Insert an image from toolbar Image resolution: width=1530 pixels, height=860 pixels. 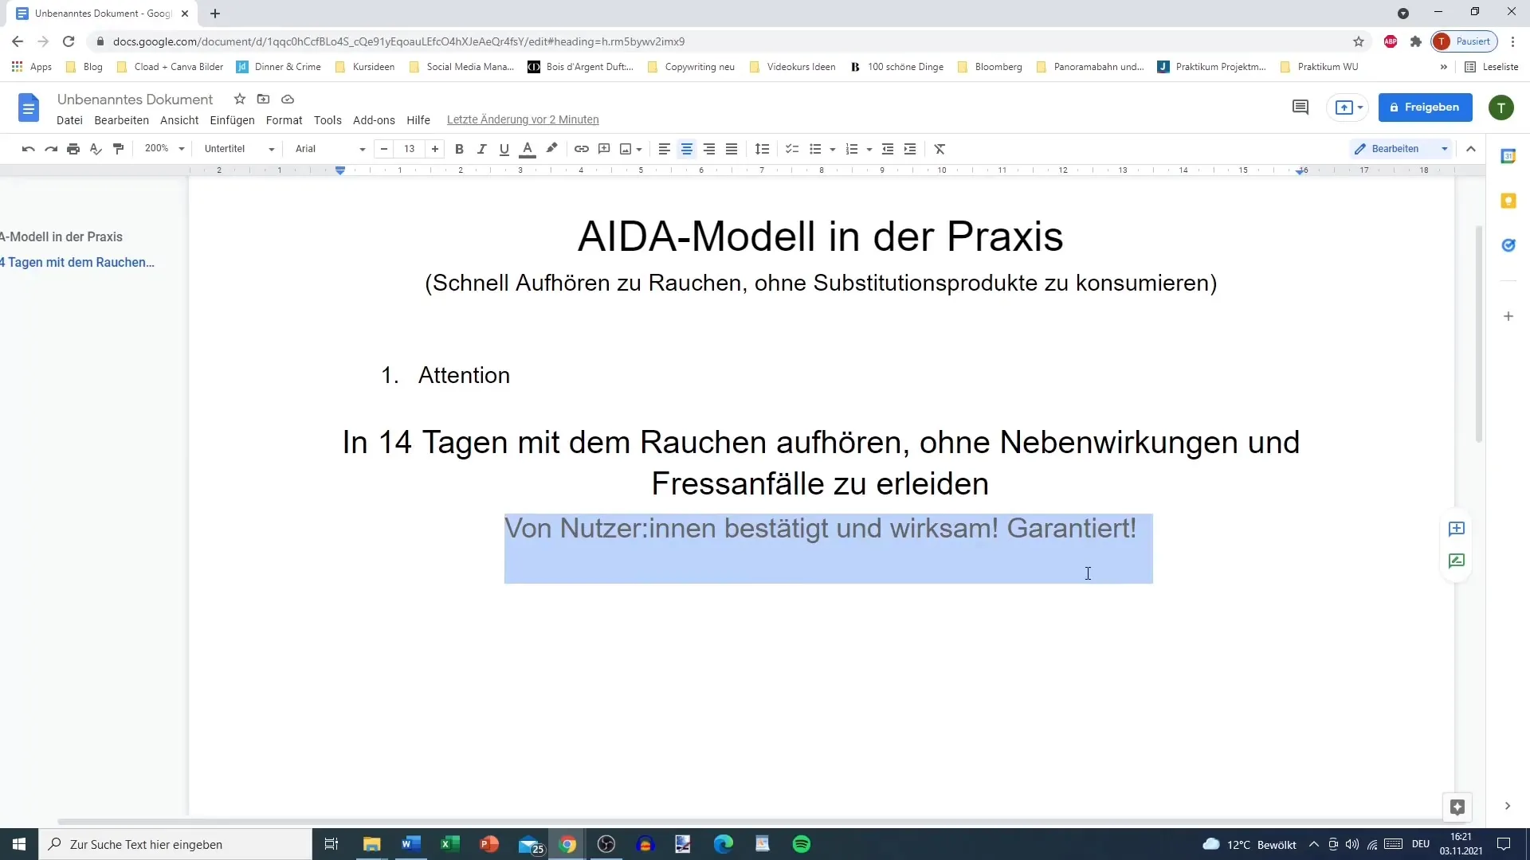tap(626, 149)
